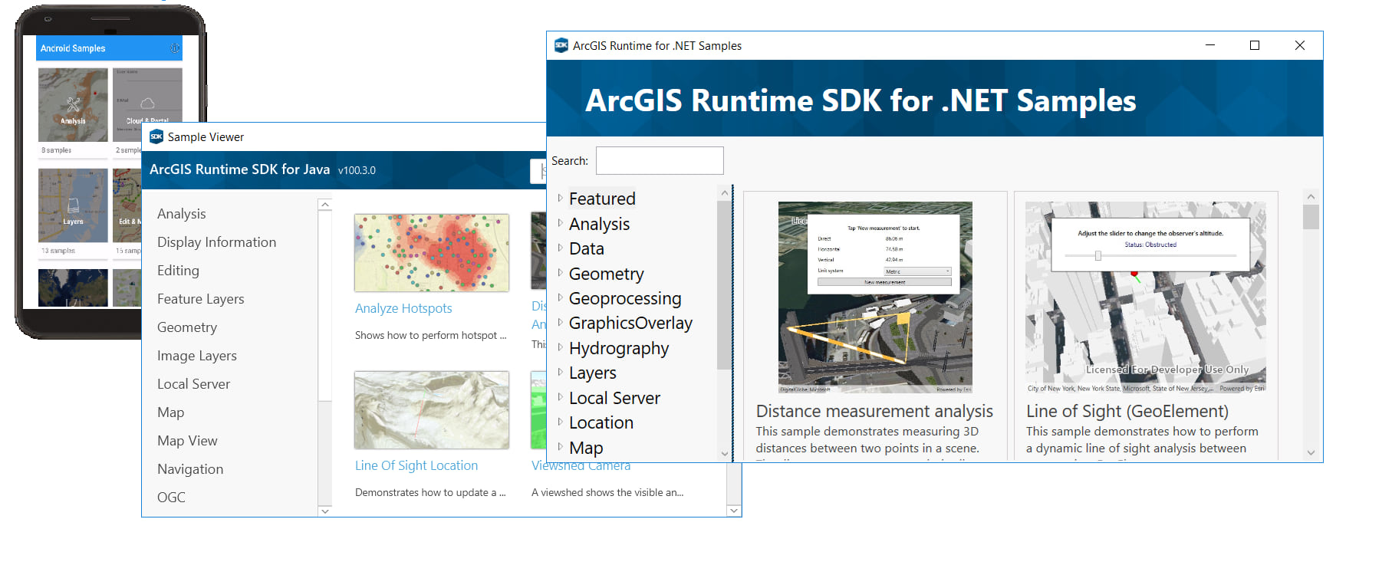Click the .NET sample pane scrollbar down arrow

pyautogui.click(x=1311, y=453)
